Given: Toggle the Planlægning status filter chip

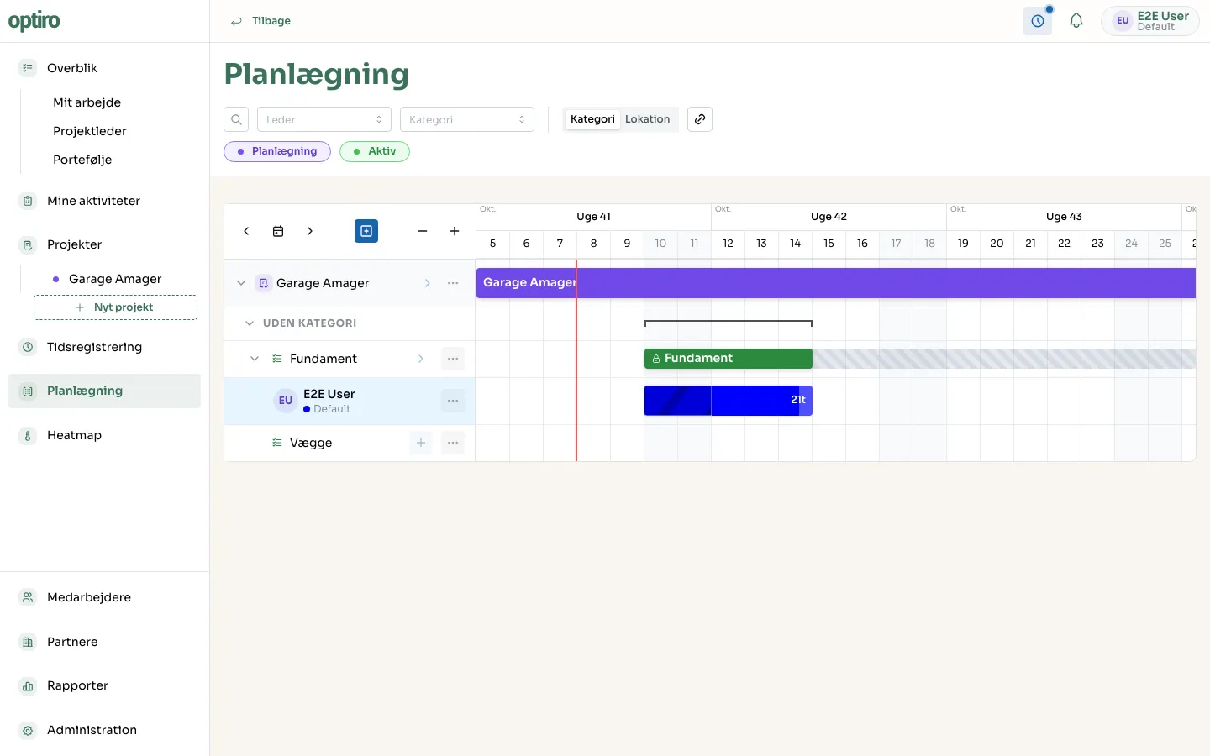Looking at the screenshot, I should click(277, 151).
